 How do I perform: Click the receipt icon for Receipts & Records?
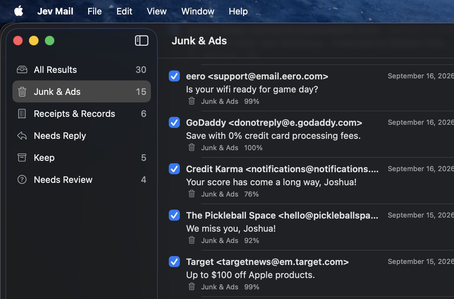22,114
